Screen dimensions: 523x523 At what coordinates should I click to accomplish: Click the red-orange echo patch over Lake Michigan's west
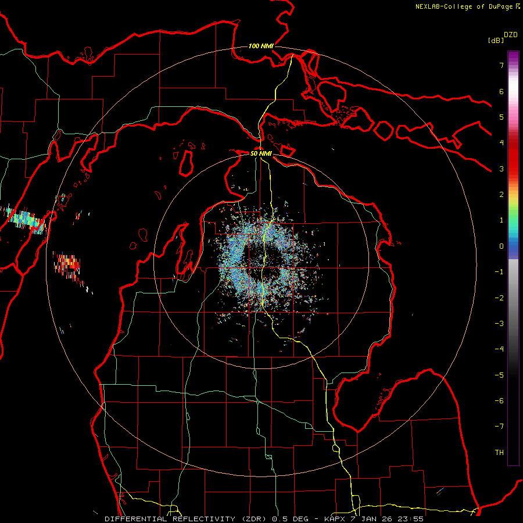click(67, 266)
